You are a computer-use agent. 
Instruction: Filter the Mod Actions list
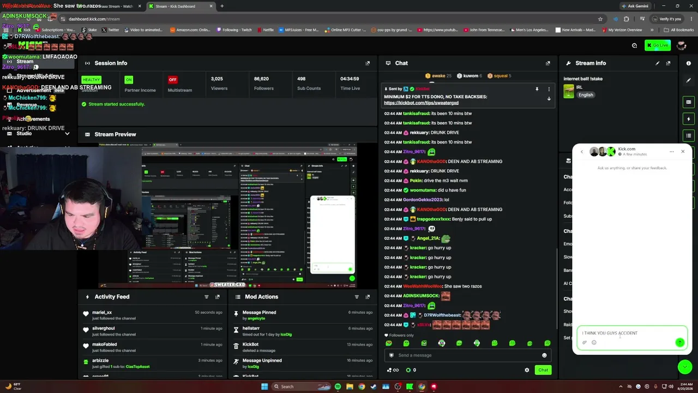pos(357,297)
